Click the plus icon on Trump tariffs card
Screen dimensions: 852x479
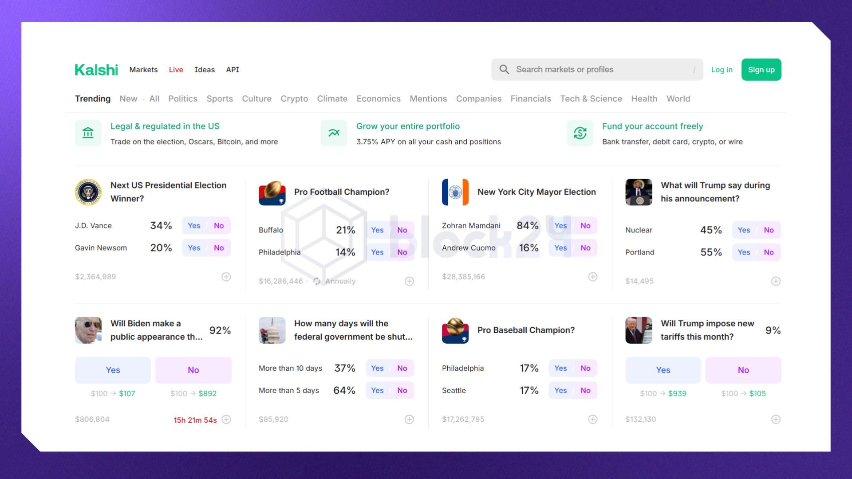point(776,420)
